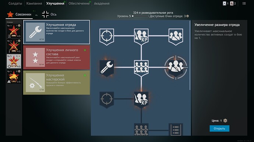
Task: Click the Увеличение размера отряда heading
Action: (217, 25)
